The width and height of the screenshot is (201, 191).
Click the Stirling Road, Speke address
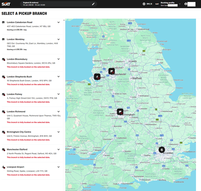(27, 171)
